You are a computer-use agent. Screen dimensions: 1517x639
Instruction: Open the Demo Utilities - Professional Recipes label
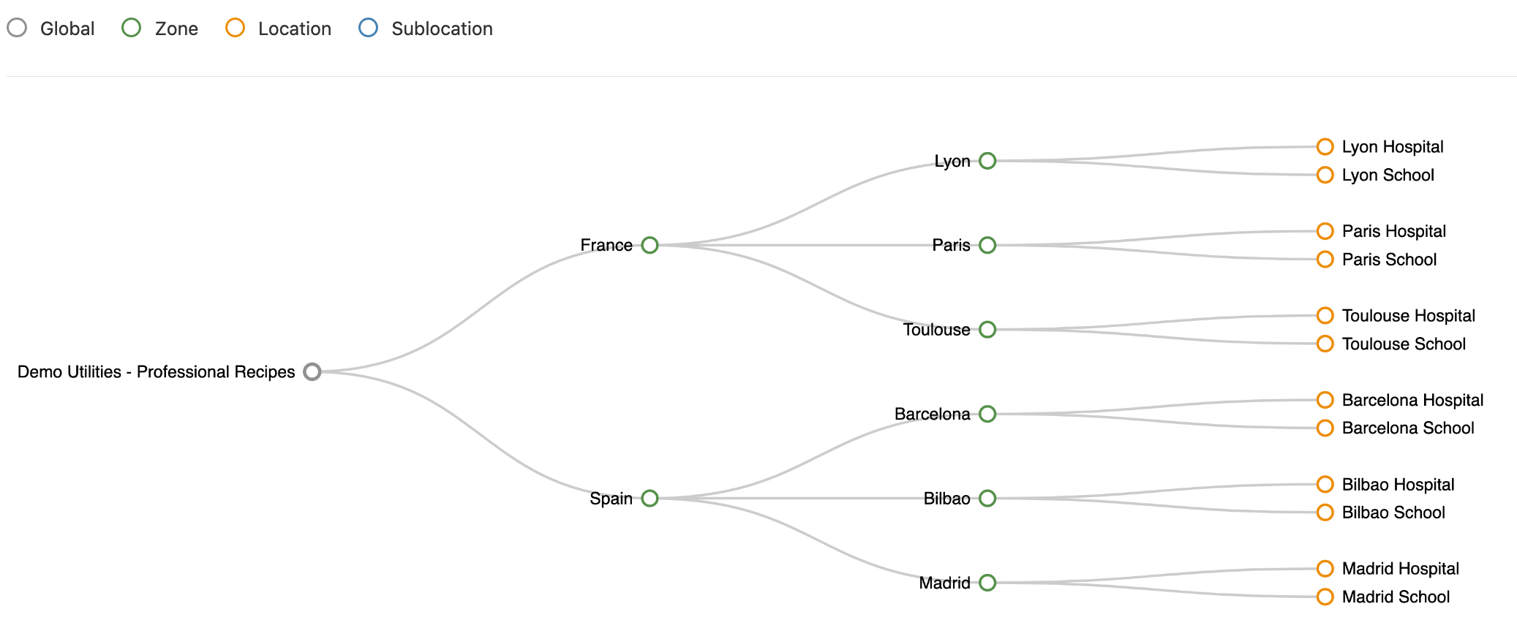pyautogui.click(x=156, y=371)
